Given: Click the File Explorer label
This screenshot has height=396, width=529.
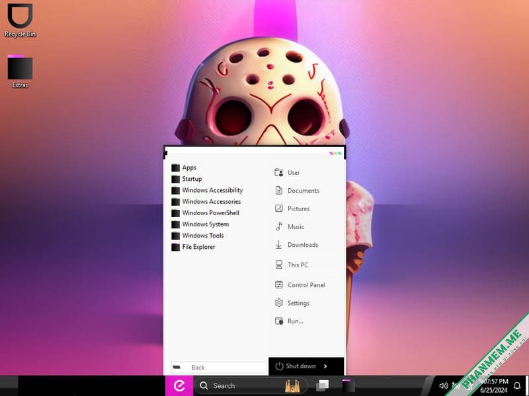Looking at the screenshot, I should 199,247.
